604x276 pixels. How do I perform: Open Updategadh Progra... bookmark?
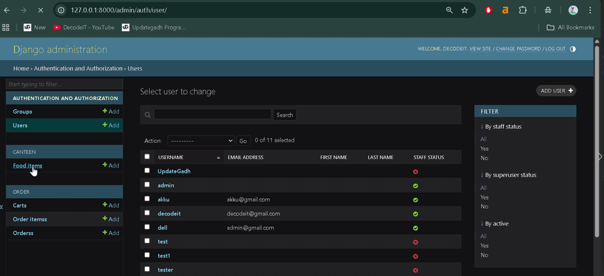(x=154, y=27)
